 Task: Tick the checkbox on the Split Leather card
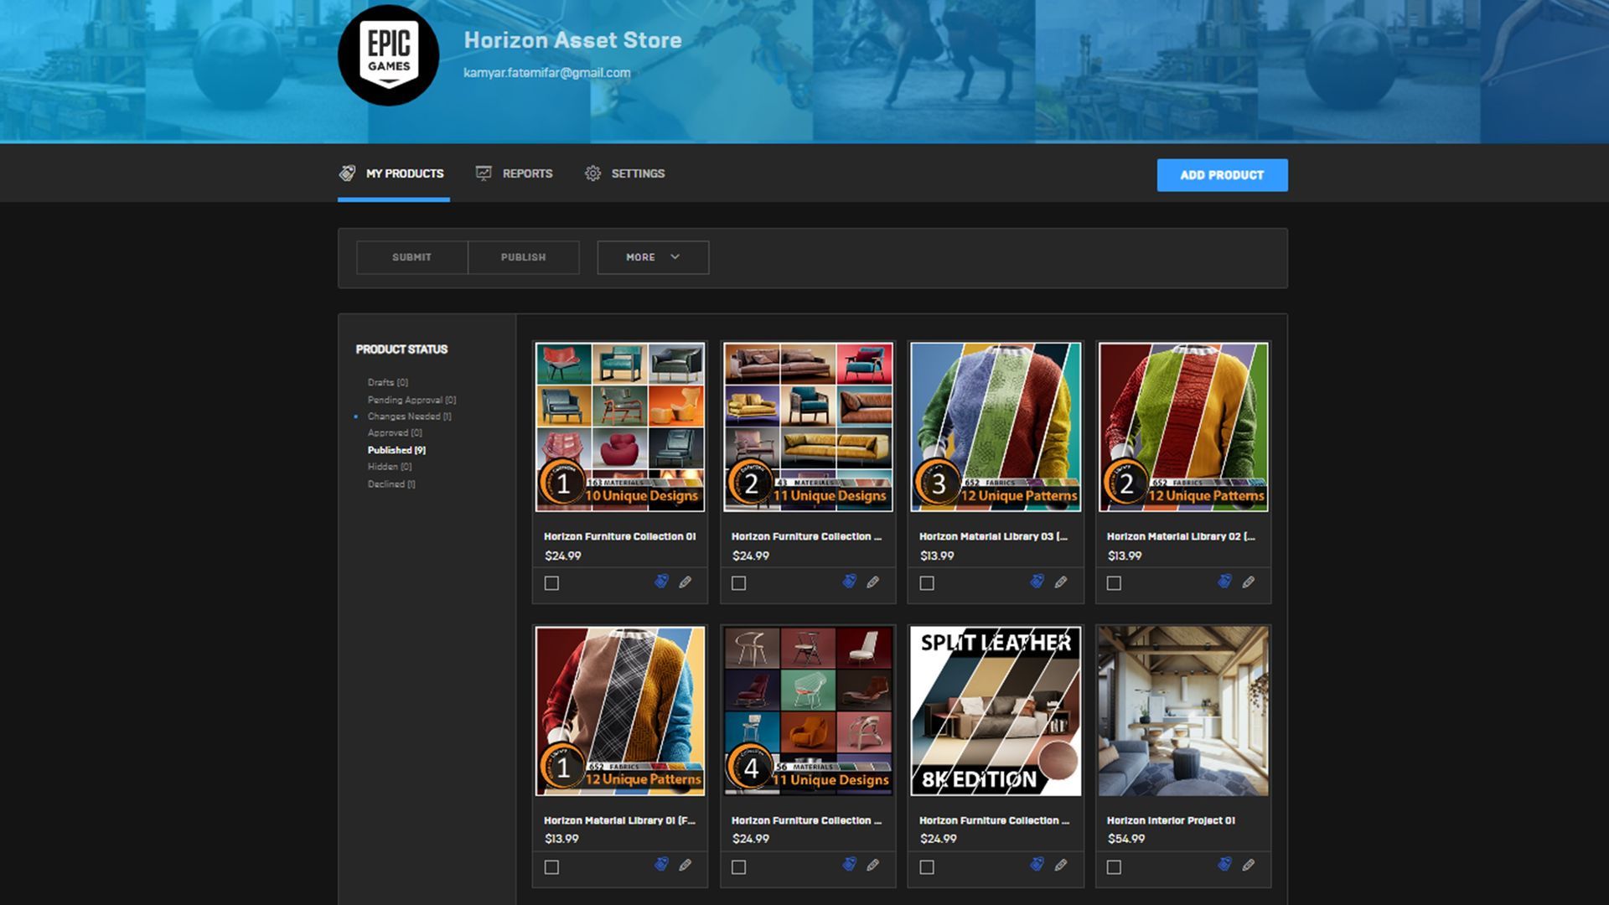[x=927, y=867]
